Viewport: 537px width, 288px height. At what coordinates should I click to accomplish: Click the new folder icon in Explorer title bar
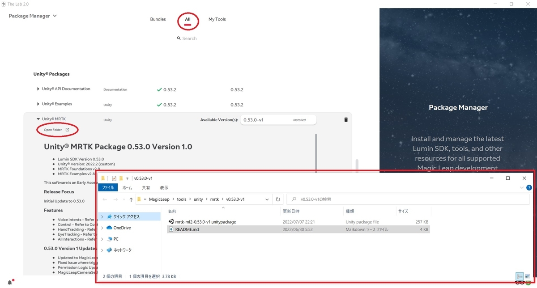(x=121, y=178)
